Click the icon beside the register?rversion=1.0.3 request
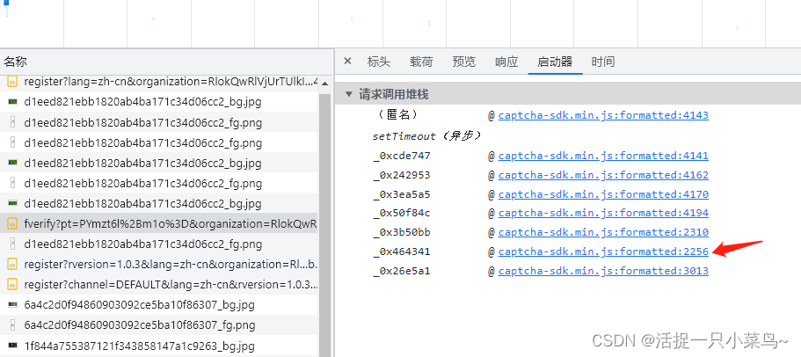Image resolution: width=801 pixels, height=357 pixels. point(13,264)
